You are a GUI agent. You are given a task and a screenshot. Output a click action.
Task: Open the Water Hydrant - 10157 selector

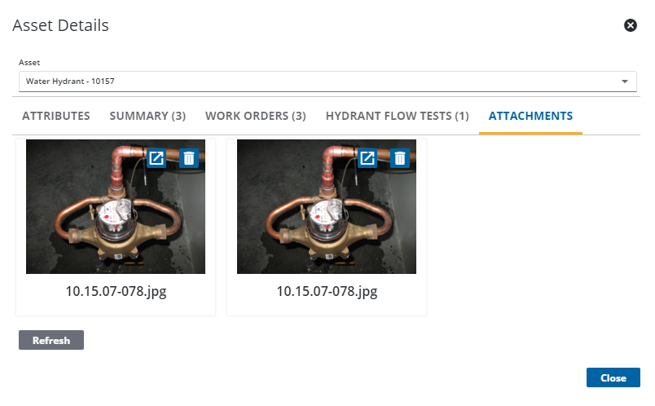[x=327, y=81]
